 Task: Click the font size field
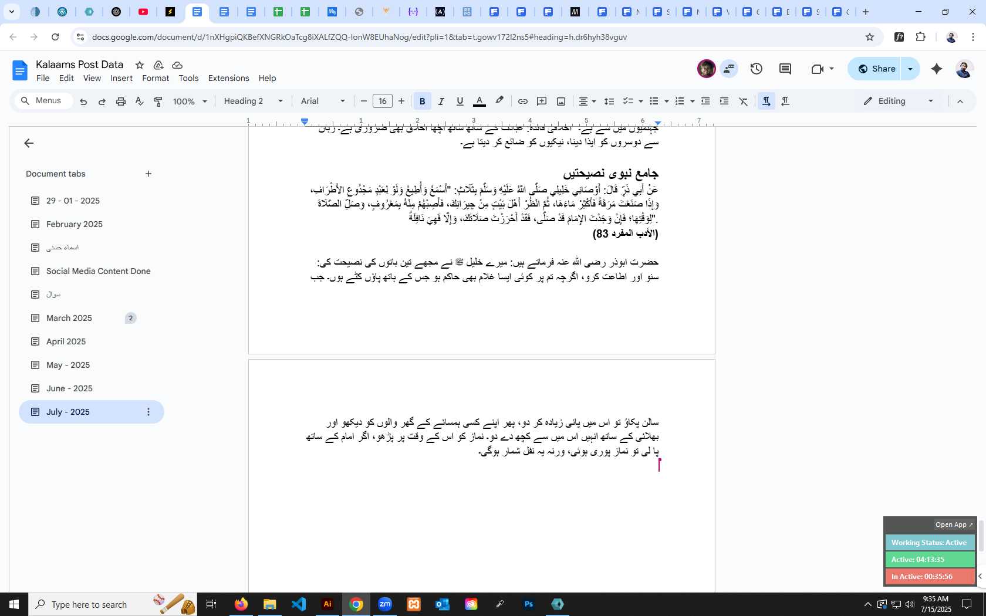[383, 101]
